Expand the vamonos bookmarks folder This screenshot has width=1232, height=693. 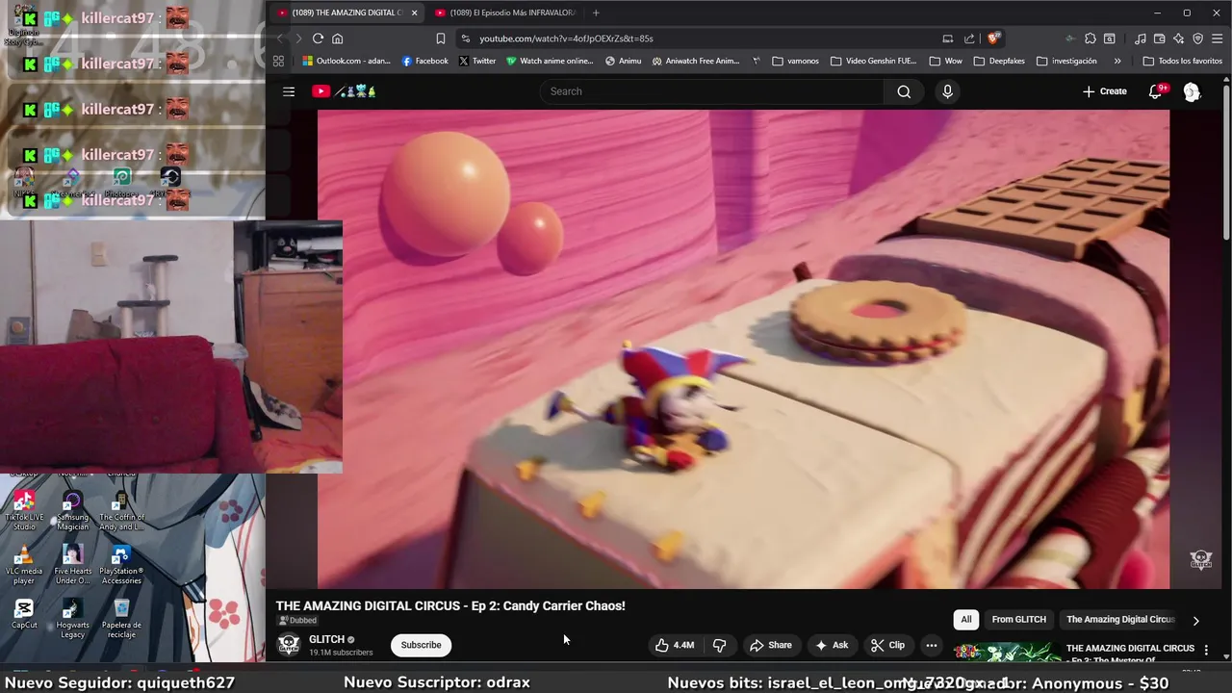pos(795,61)
